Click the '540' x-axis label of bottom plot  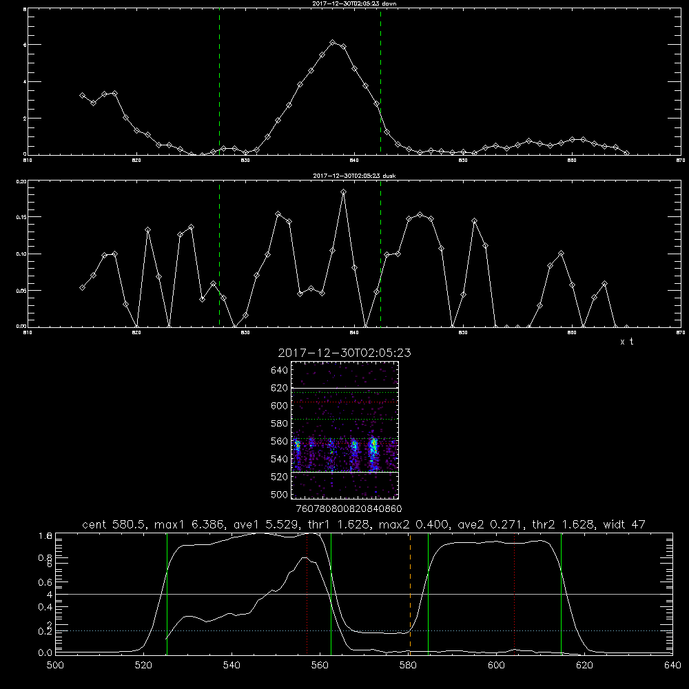[232, 666]
